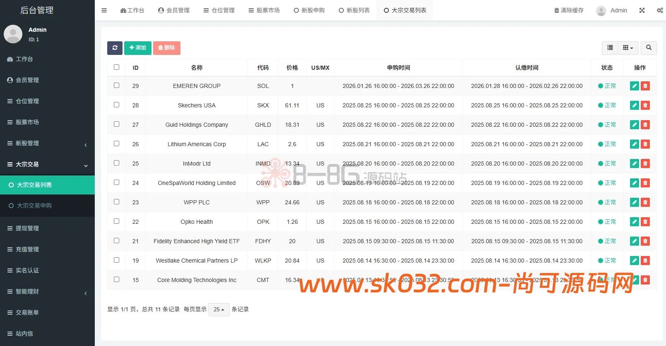Collapse 大宗交易 sidebar submenu
666x346 pixels.
pyautogui.click(x=47, y=164)
